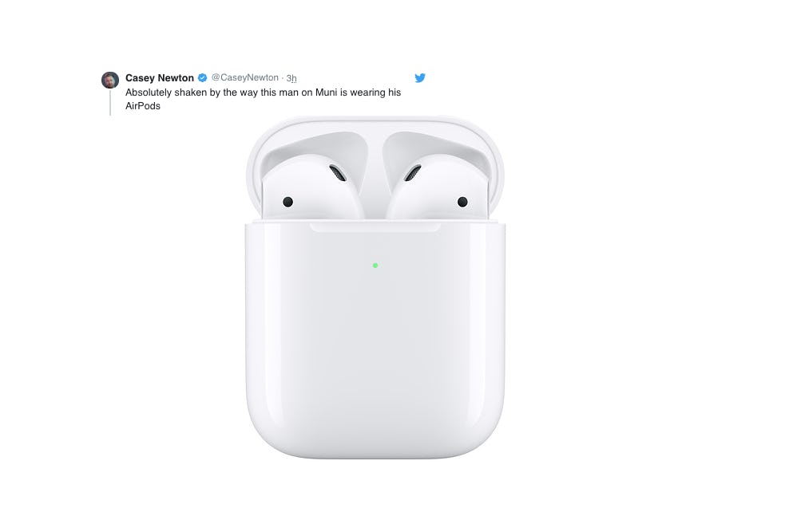Image resolution: width=793 pixels, height=512 pixels.
Task: Click the AirPods case body image
Action: [375, 339]
